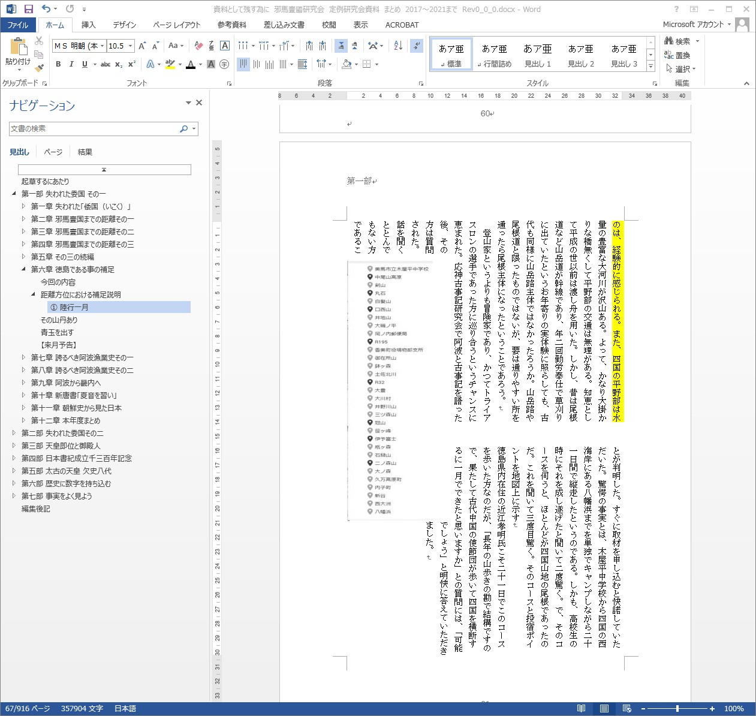Apply character shading with the gray A icon
Viewport: 756px width, 716px height.
coord(211,64)
